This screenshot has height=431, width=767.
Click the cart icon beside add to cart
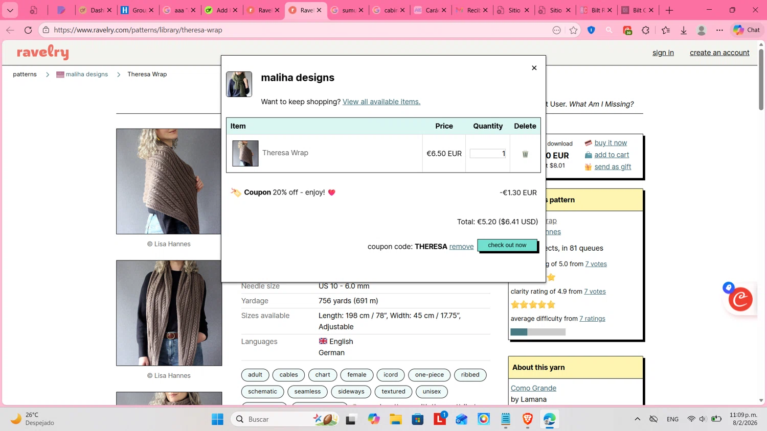pos(588,155)
